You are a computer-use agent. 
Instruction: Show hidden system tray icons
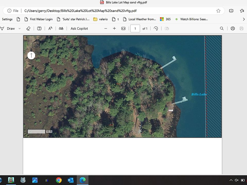tap(231, 180)
